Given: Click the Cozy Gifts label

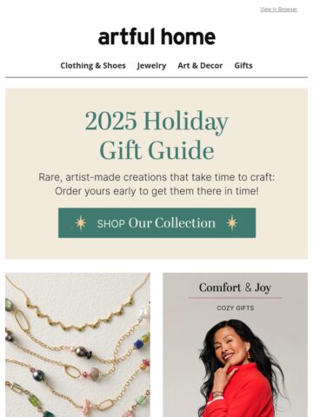Looking at the screenshot, I should (x=236, y=308).
